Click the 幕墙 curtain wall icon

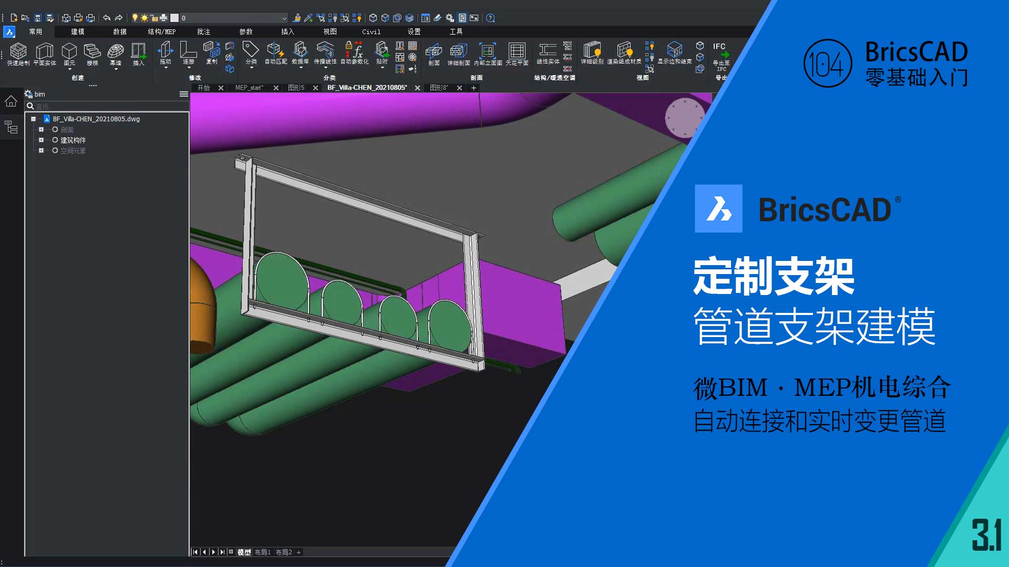[x=116, y=51]
